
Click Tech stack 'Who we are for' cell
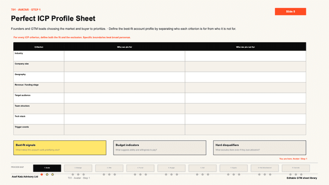coord(124,119)
